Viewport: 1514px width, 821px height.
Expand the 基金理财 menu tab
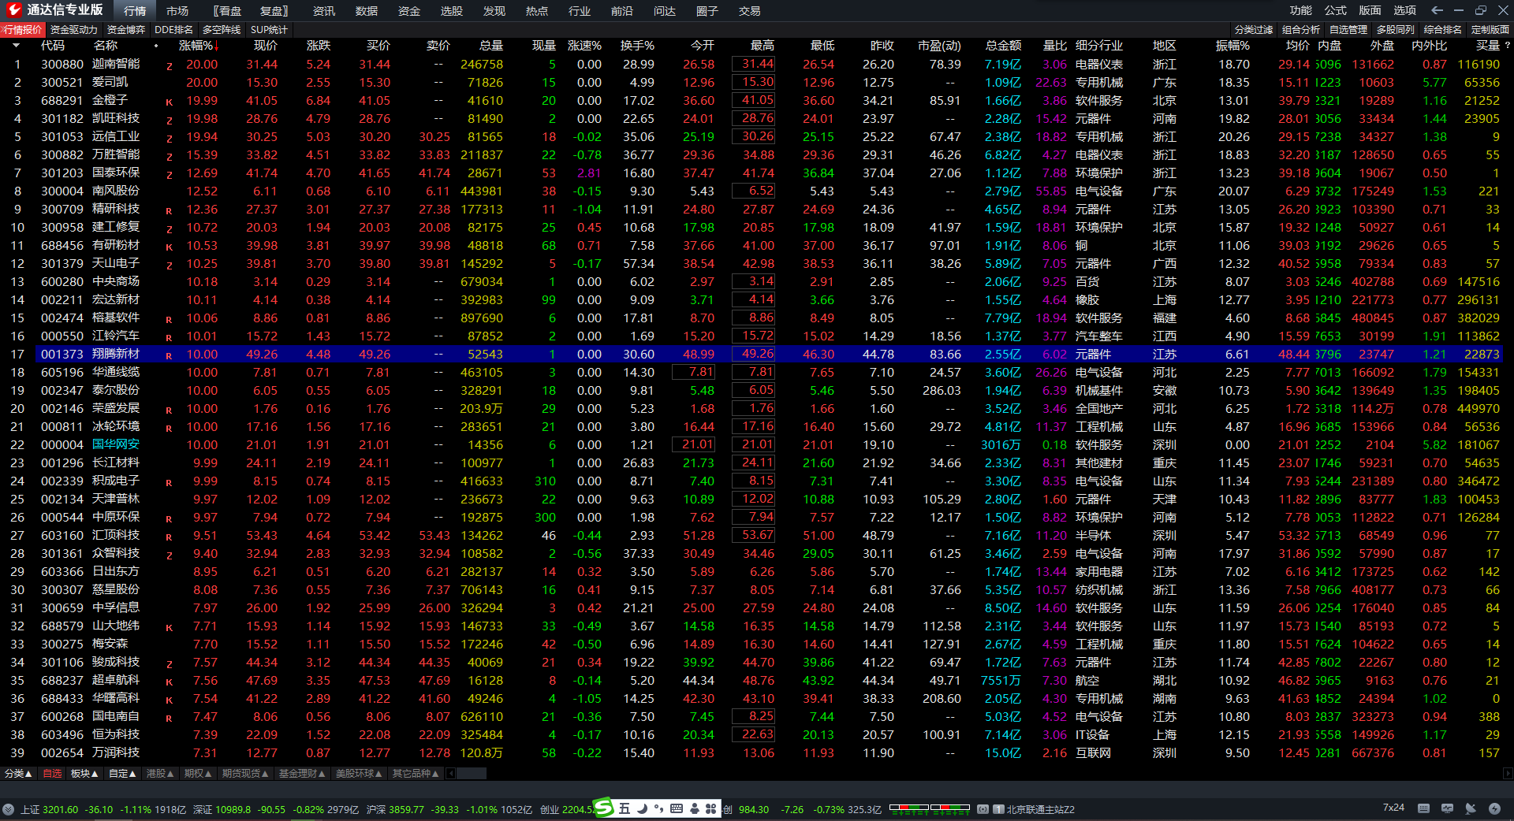point(302,774)
